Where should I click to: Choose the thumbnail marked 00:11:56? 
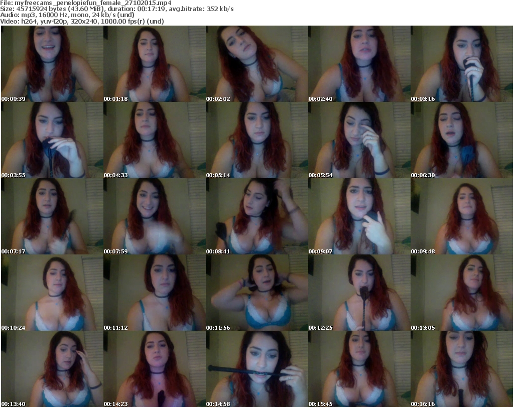click(257, 293)
